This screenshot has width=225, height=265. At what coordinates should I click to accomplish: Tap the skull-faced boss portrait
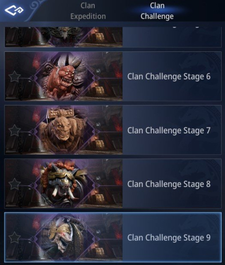click(x=64, y=237)
